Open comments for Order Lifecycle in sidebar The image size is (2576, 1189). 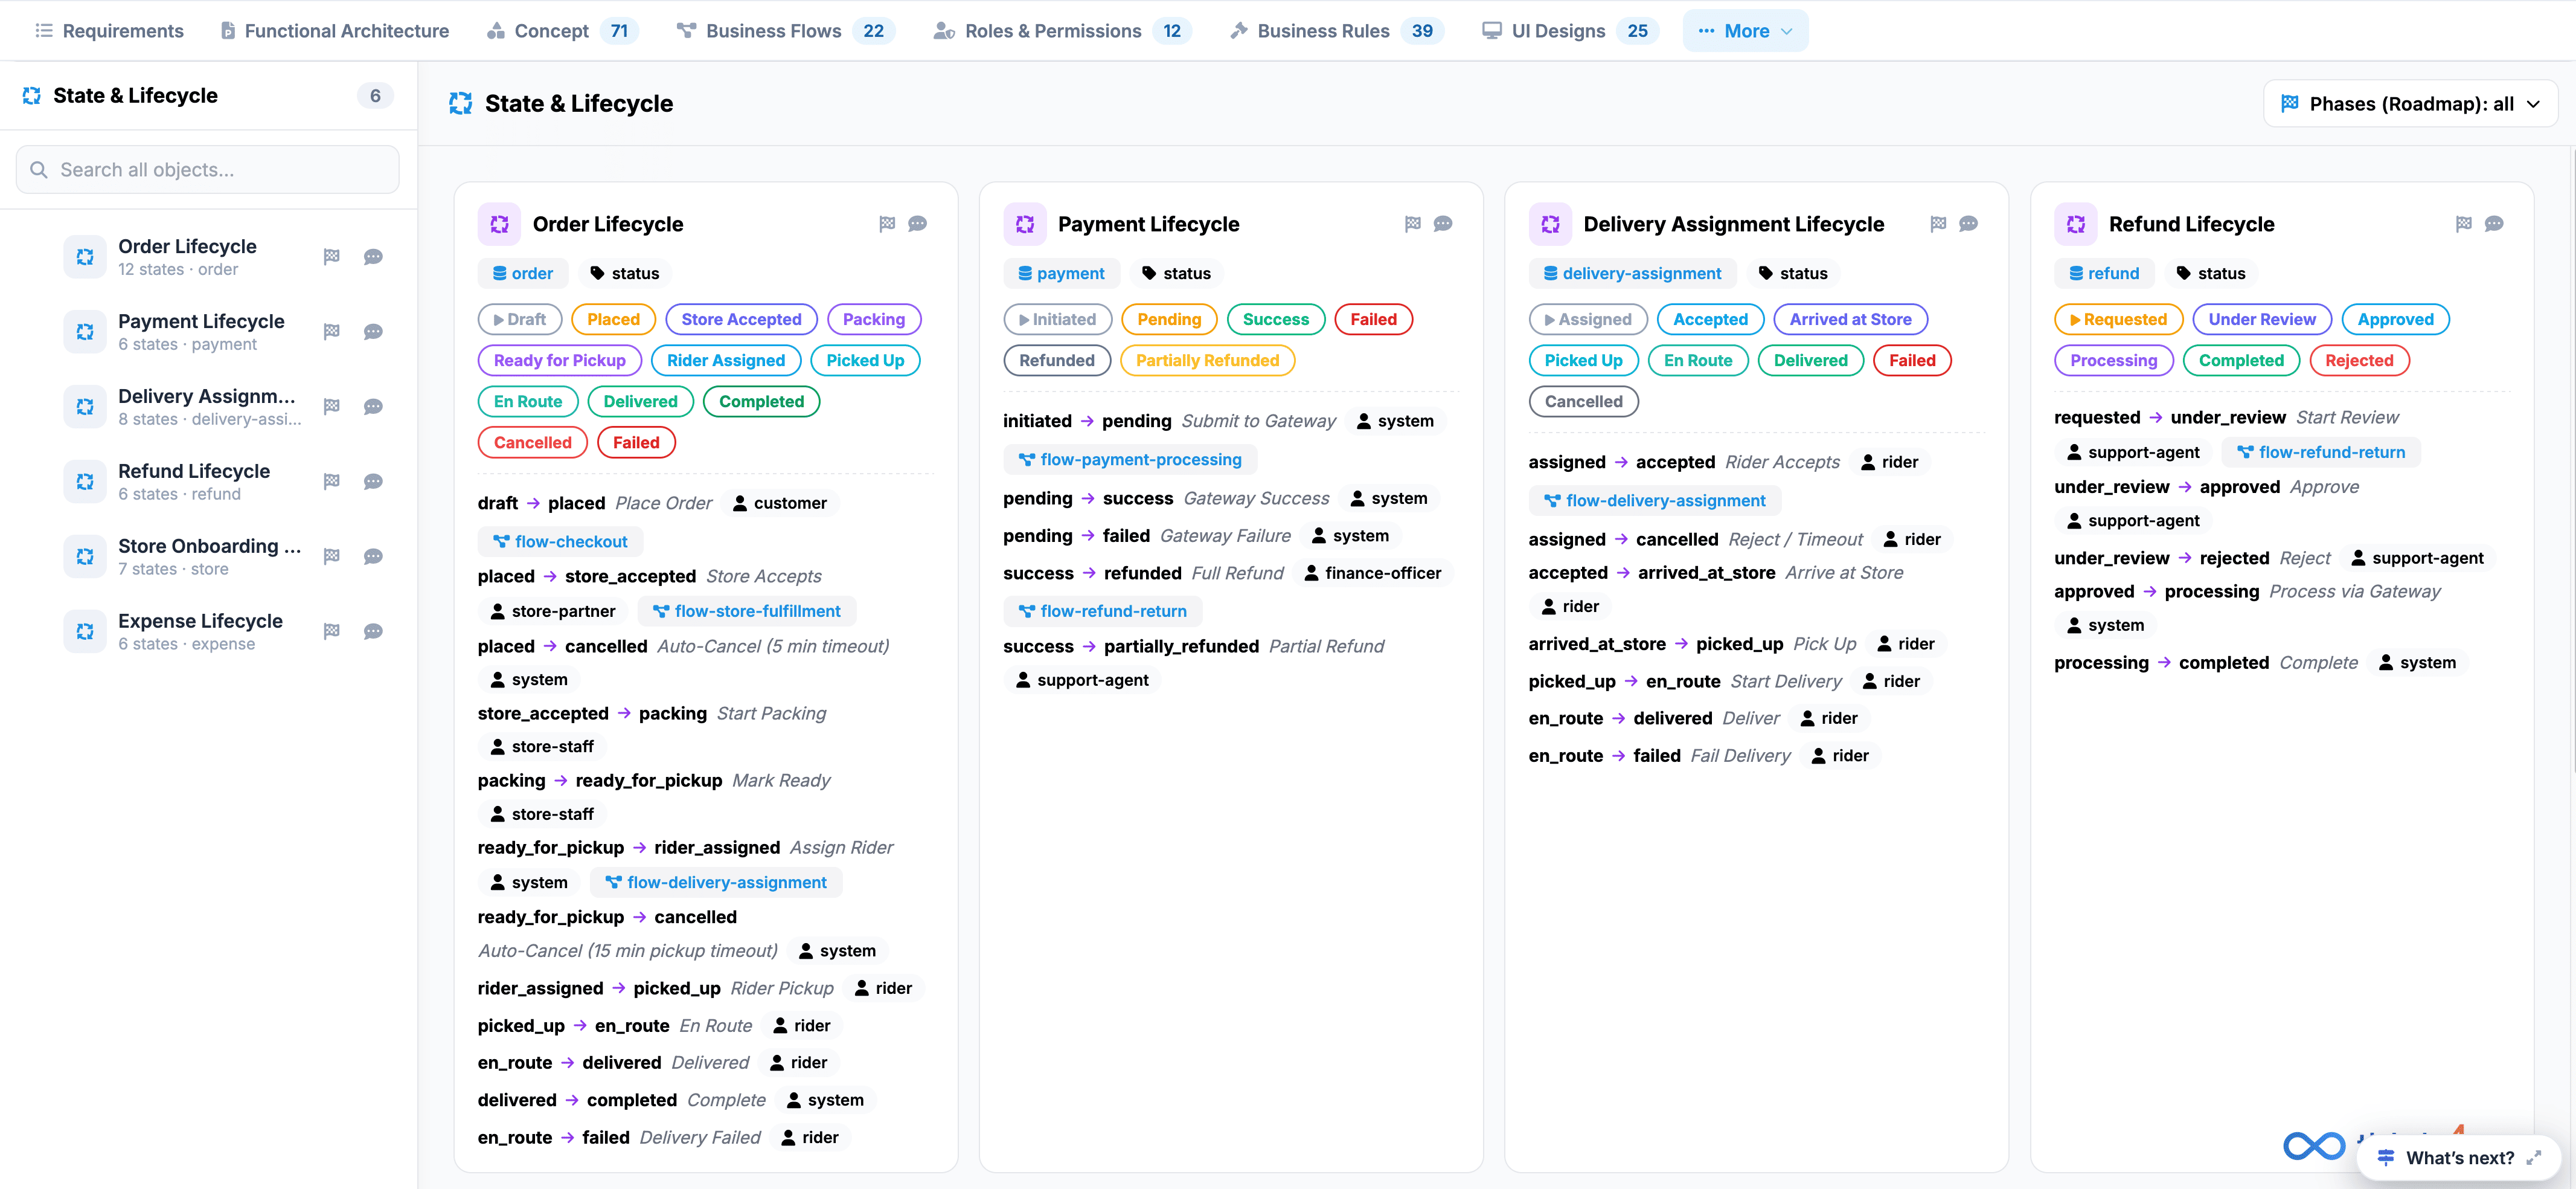[x=373, y=257]
